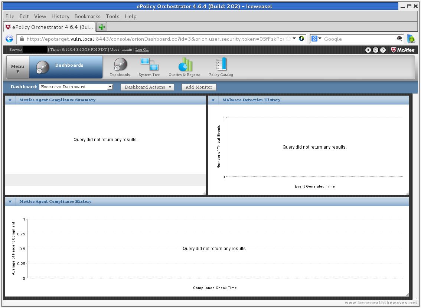Click the Compliance Check Time axis label
The height and width of the screenshot is (308, 421).
click(x=215, y=288)
